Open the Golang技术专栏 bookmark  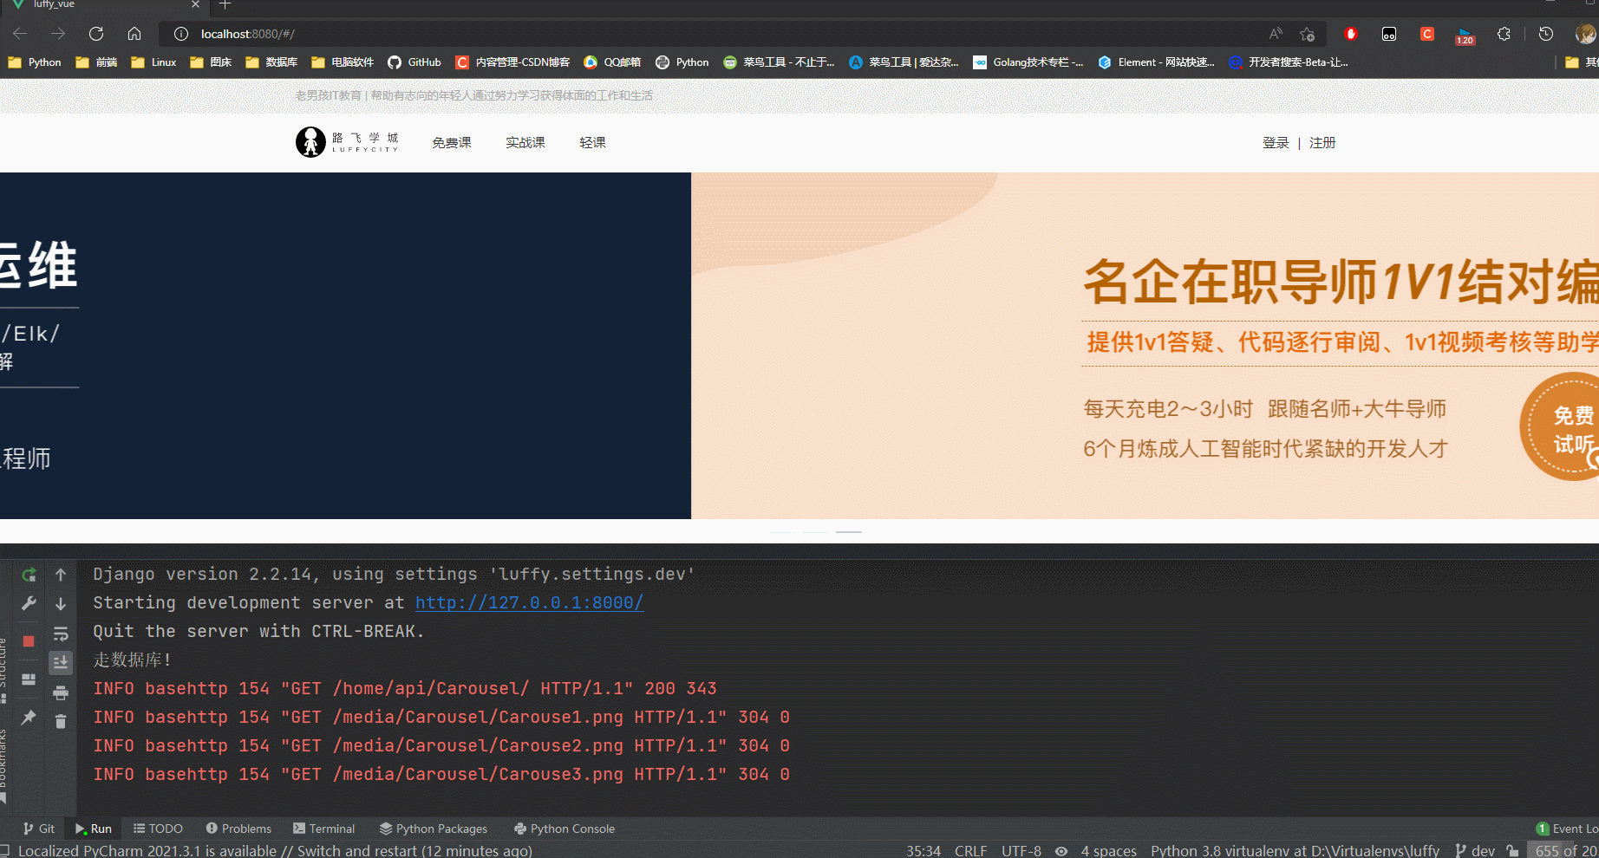(1028, 62)
